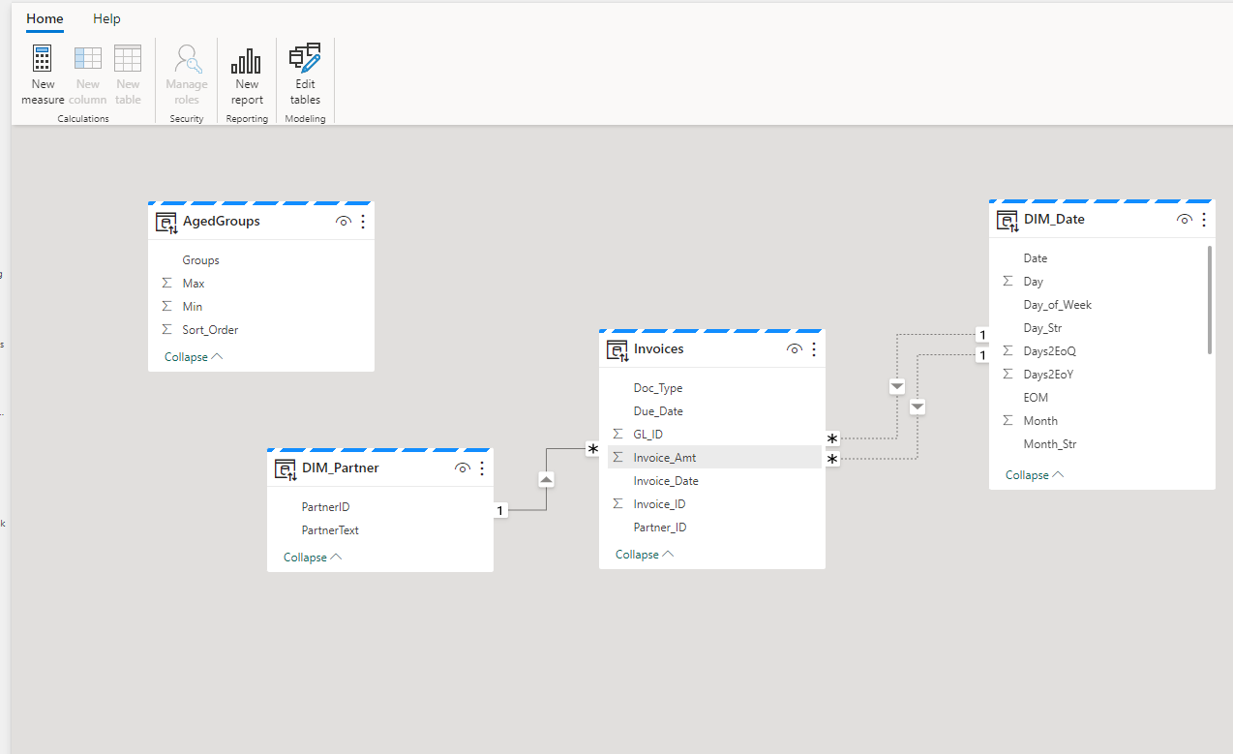Screen dimensions: 1233x754
Task: Create a New measure
Action: (x=43, y=75)
